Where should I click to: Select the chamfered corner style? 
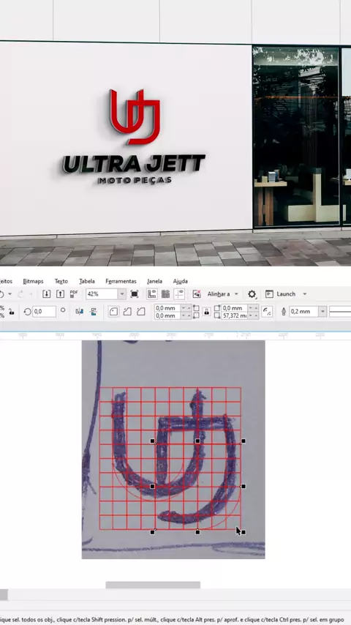[x=141, y=312]
